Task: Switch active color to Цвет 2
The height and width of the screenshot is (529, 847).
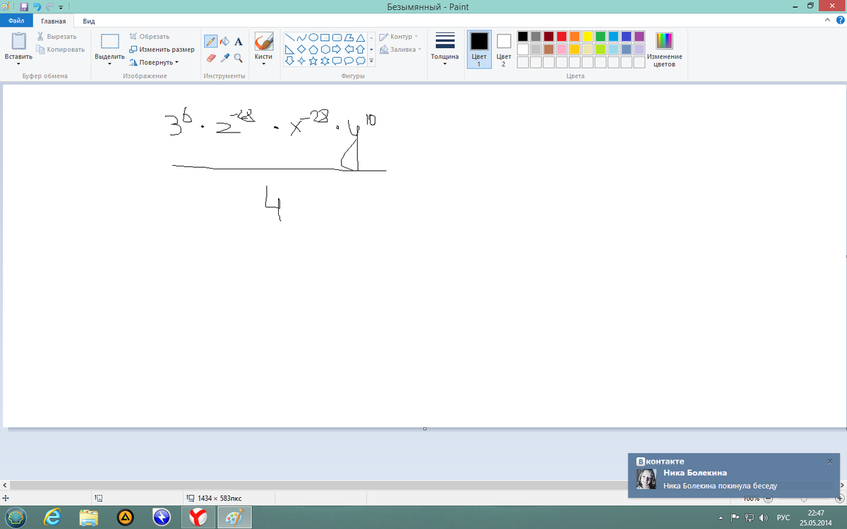Action: coord(503,49)
